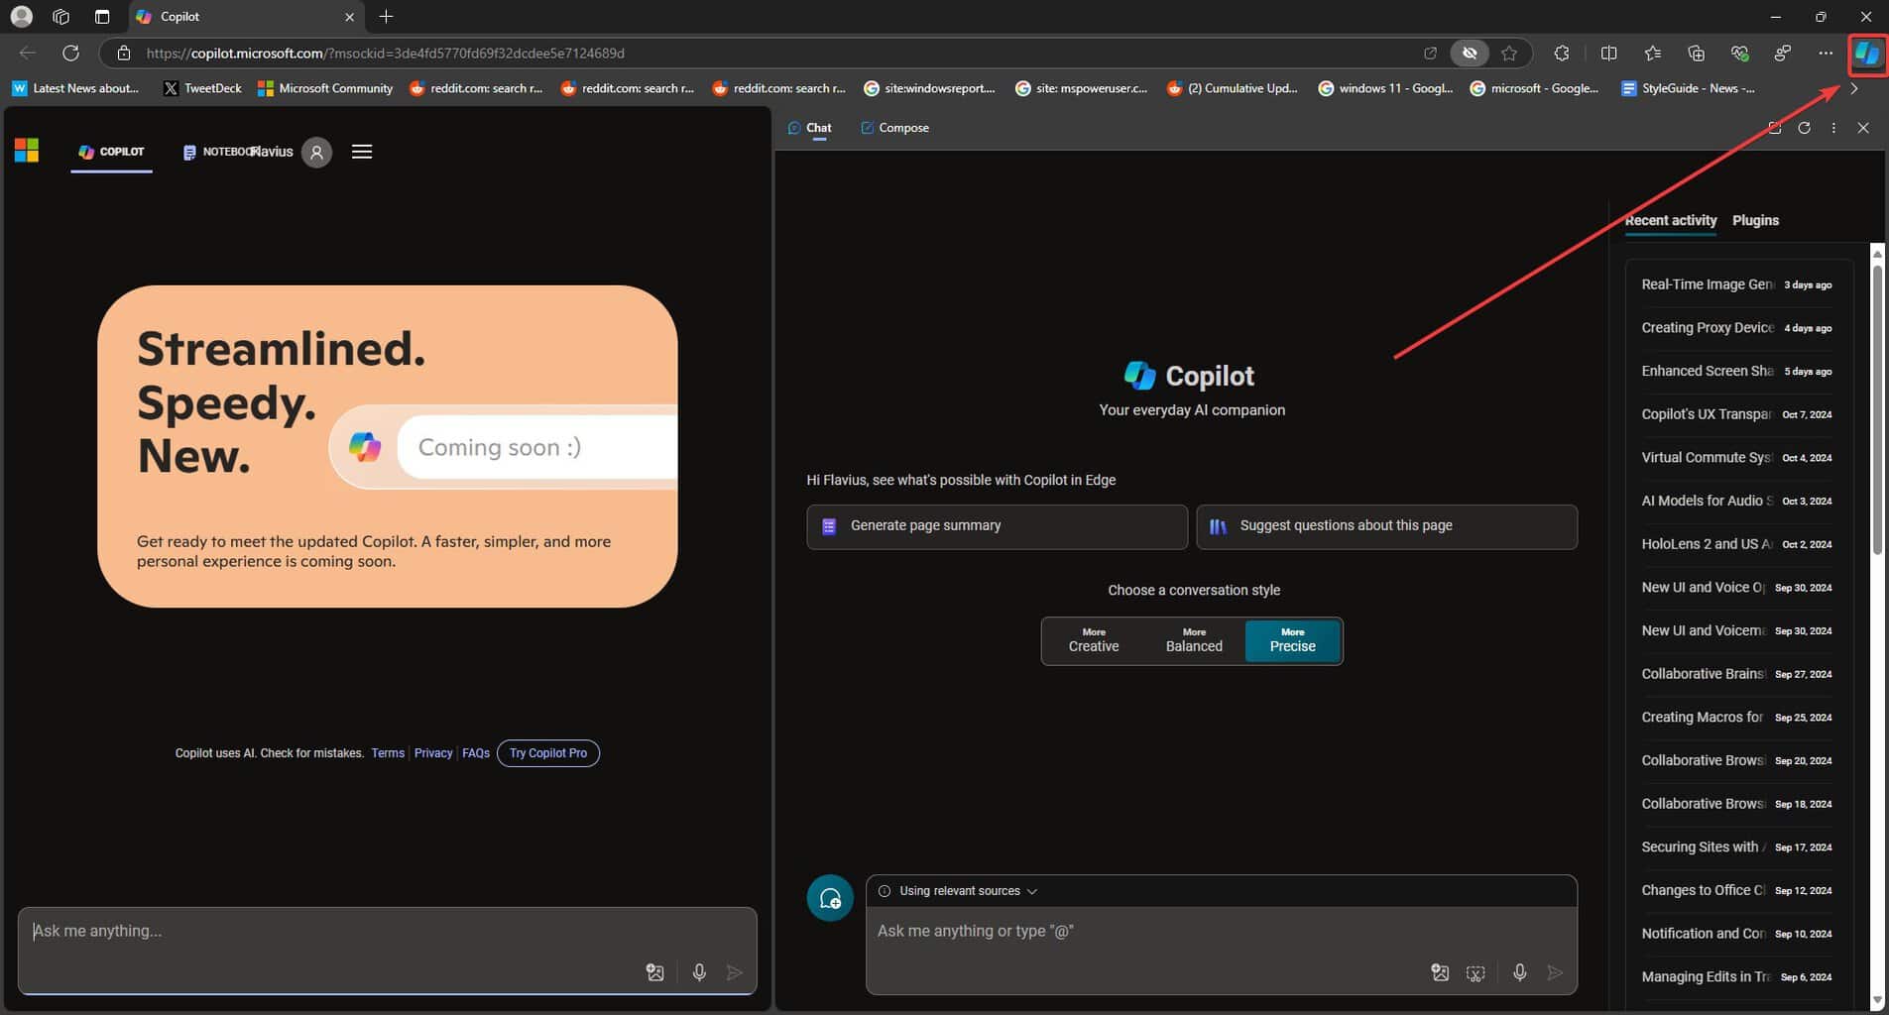The image size is (1889, 1015).
Task: Switch to the Compose tab in sidebar
Action: pyautogui.click(x=894, y=128)
